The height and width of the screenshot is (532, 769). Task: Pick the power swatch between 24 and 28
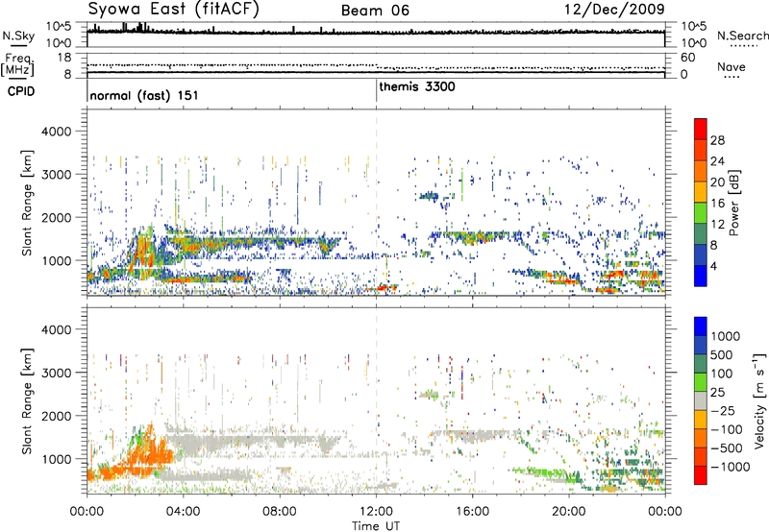pyautogui.click(x=701, y=150)
